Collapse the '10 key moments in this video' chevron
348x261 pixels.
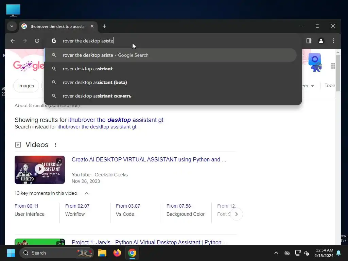click(x=87, y=193)
